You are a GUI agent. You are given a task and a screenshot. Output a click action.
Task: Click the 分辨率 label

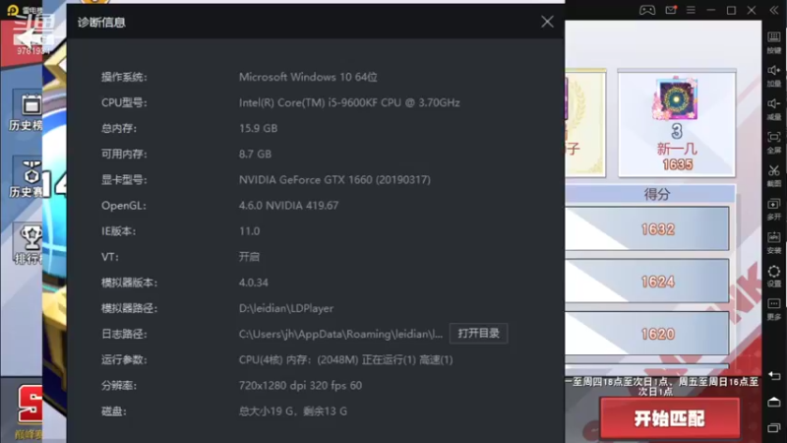point(118,386)
